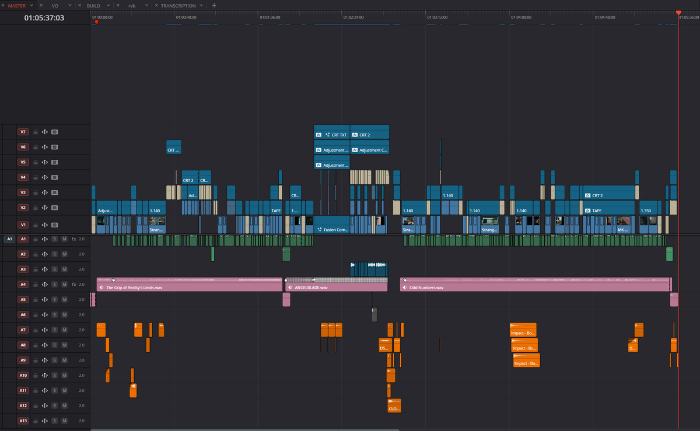This screenshot has height=431, width=700.
Task: Lock the V4 video track
Action: [35, 177]
